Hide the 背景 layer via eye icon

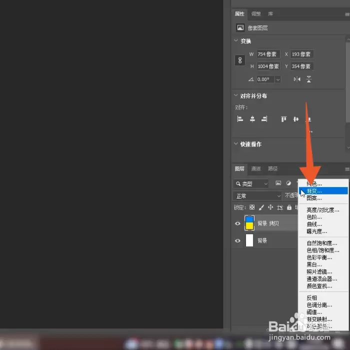tap(237, 240)
